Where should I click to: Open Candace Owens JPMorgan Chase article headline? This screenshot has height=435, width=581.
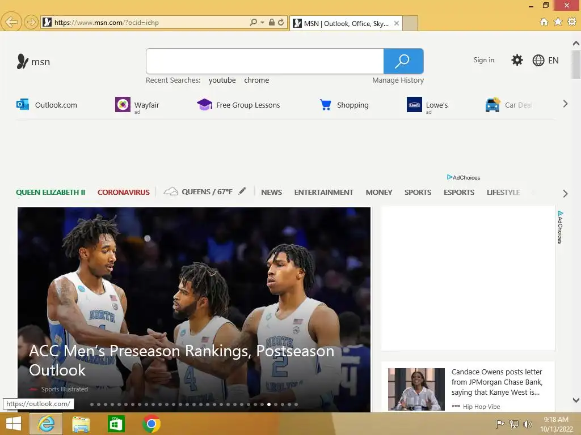[x=496, y=382]
